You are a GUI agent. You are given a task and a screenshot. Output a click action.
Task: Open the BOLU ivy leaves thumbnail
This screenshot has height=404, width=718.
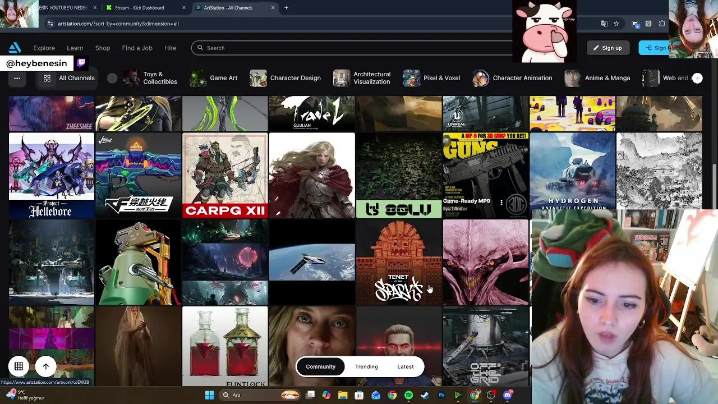399,175
